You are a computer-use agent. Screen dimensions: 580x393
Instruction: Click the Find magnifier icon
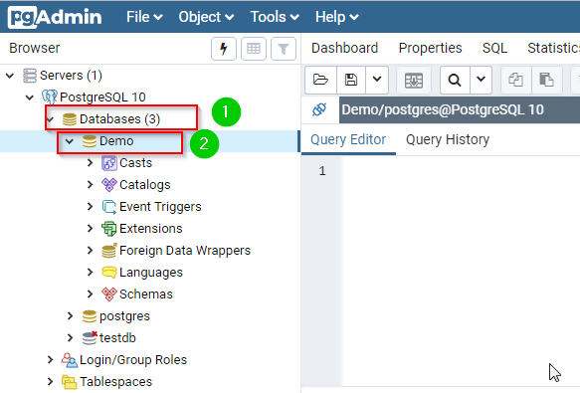click(x=455, y=80)
